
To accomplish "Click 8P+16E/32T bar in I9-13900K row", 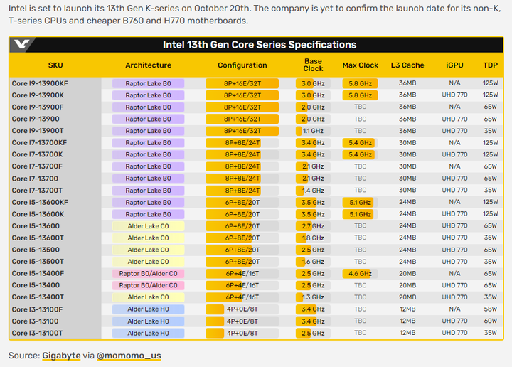I will click(x=242, y=95).
